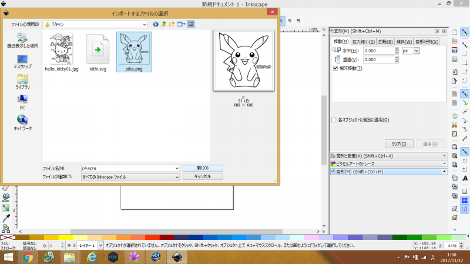Switch to the 傾斜(W) tab
Screen dimensions: 470x264
[x=404, y=42]
